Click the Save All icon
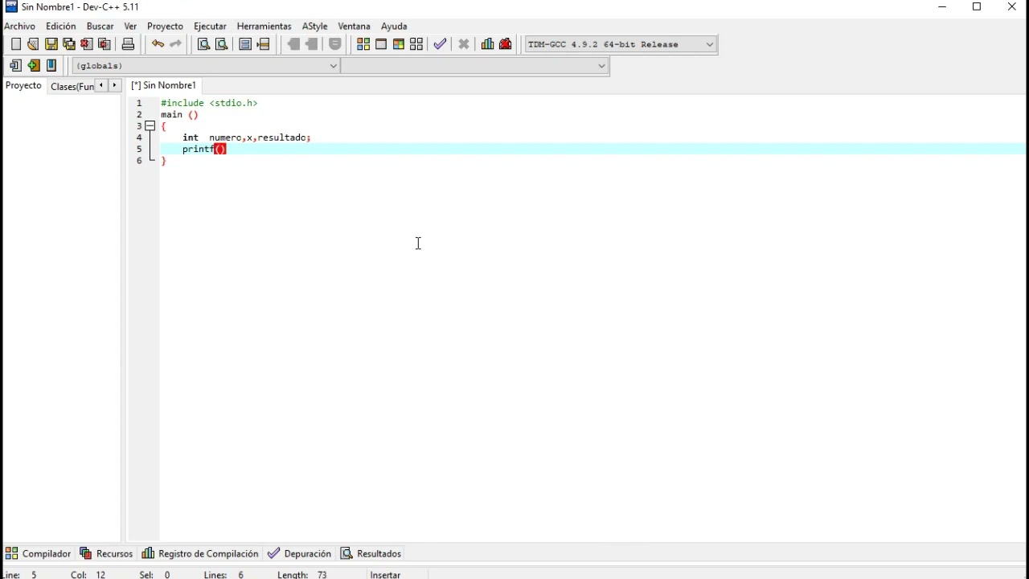 point(69,44)
